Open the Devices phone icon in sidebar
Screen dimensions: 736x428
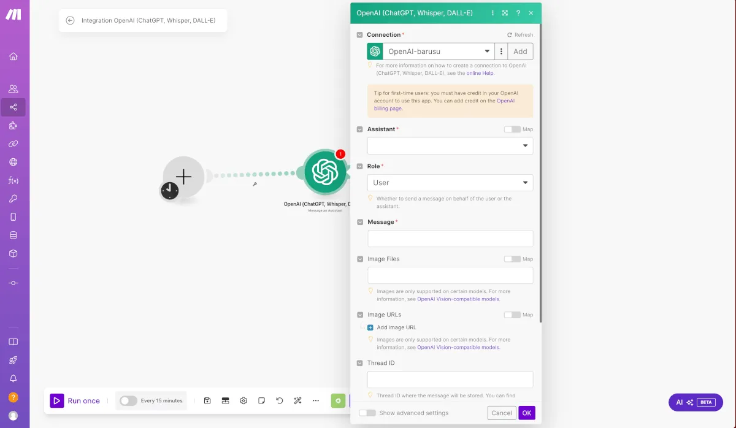13,217
